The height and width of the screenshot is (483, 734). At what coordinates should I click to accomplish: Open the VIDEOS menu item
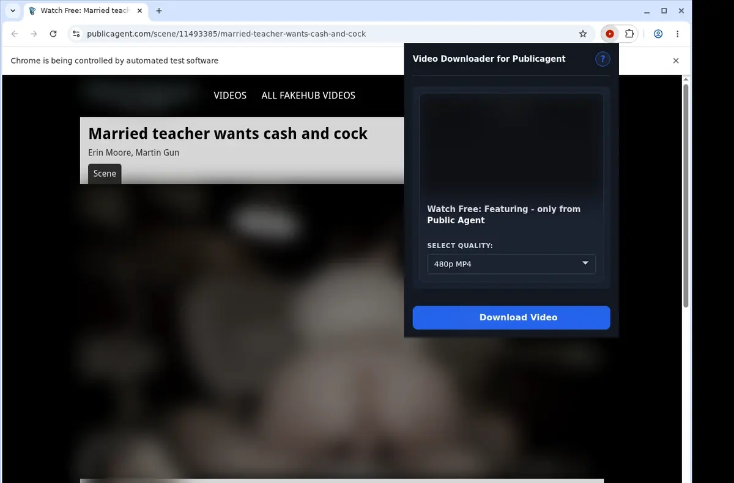click(230, 95)
